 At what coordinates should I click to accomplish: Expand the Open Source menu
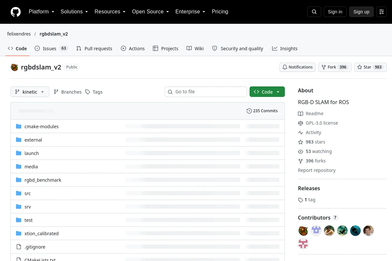point(150,12)
